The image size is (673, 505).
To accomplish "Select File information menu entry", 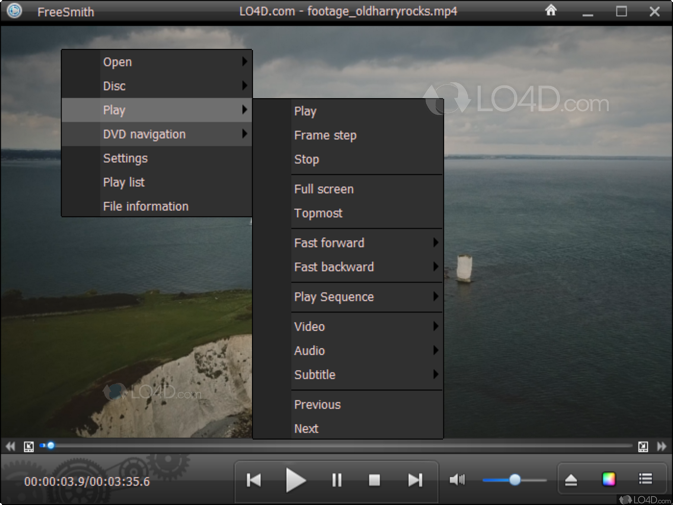I will (x=146, y=207).
